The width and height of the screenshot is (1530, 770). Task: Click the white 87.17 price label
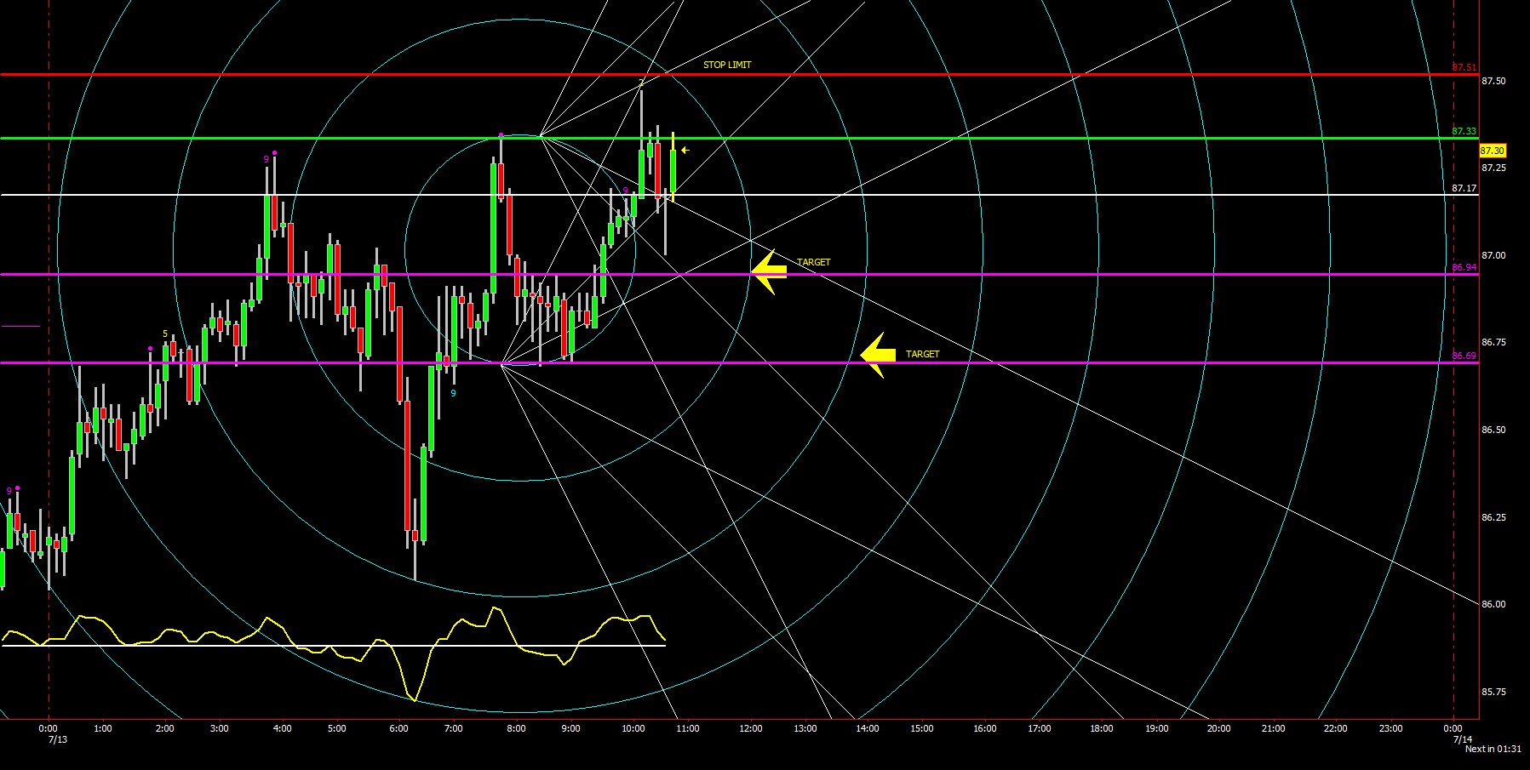tap(1464, 188)
